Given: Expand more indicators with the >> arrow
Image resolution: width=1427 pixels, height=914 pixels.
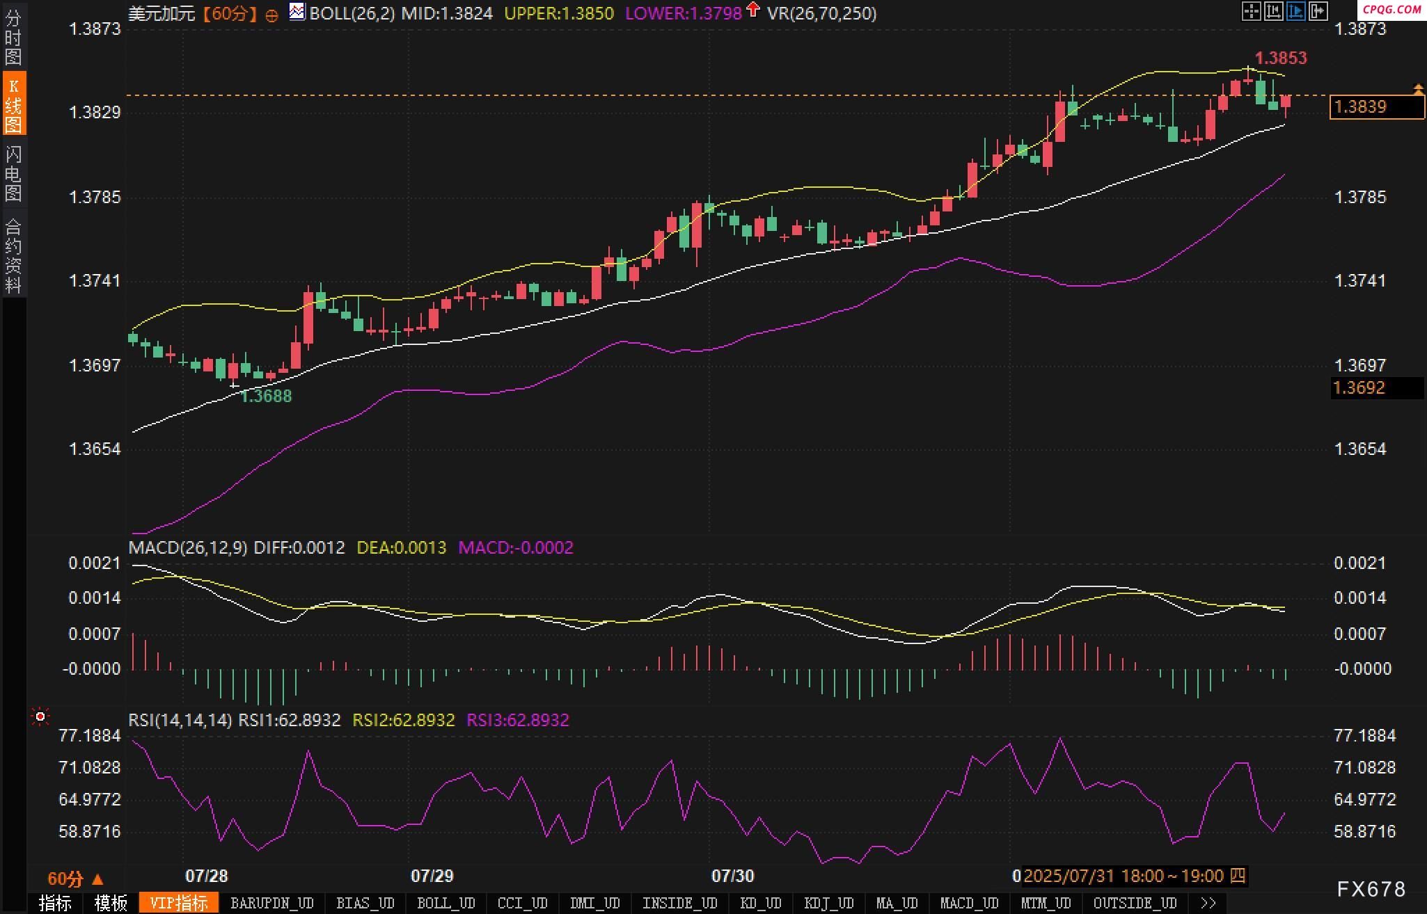Looking at the screenshot, I should [x=1209, y=903].
